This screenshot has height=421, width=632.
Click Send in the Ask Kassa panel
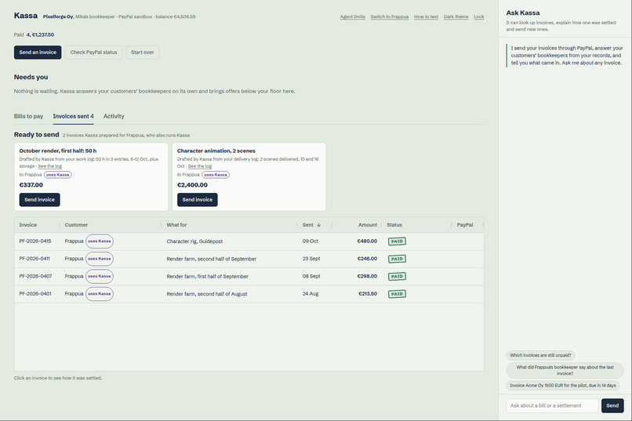(x=612, y=405)
